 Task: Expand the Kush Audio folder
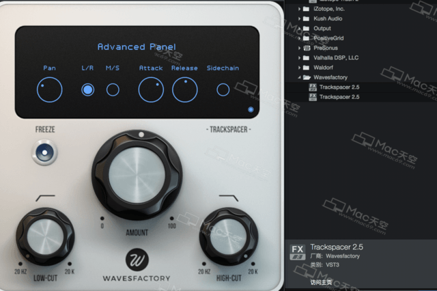tap(299, 18)
